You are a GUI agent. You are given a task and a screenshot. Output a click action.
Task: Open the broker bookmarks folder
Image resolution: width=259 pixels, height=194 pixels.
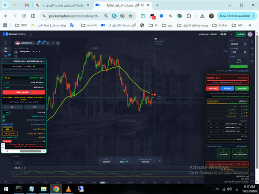click(220, 25)
